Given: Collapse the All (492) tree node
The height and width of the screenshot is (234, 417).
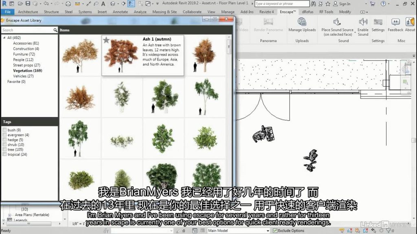Looking at the screenshot, I should point(4,38).
